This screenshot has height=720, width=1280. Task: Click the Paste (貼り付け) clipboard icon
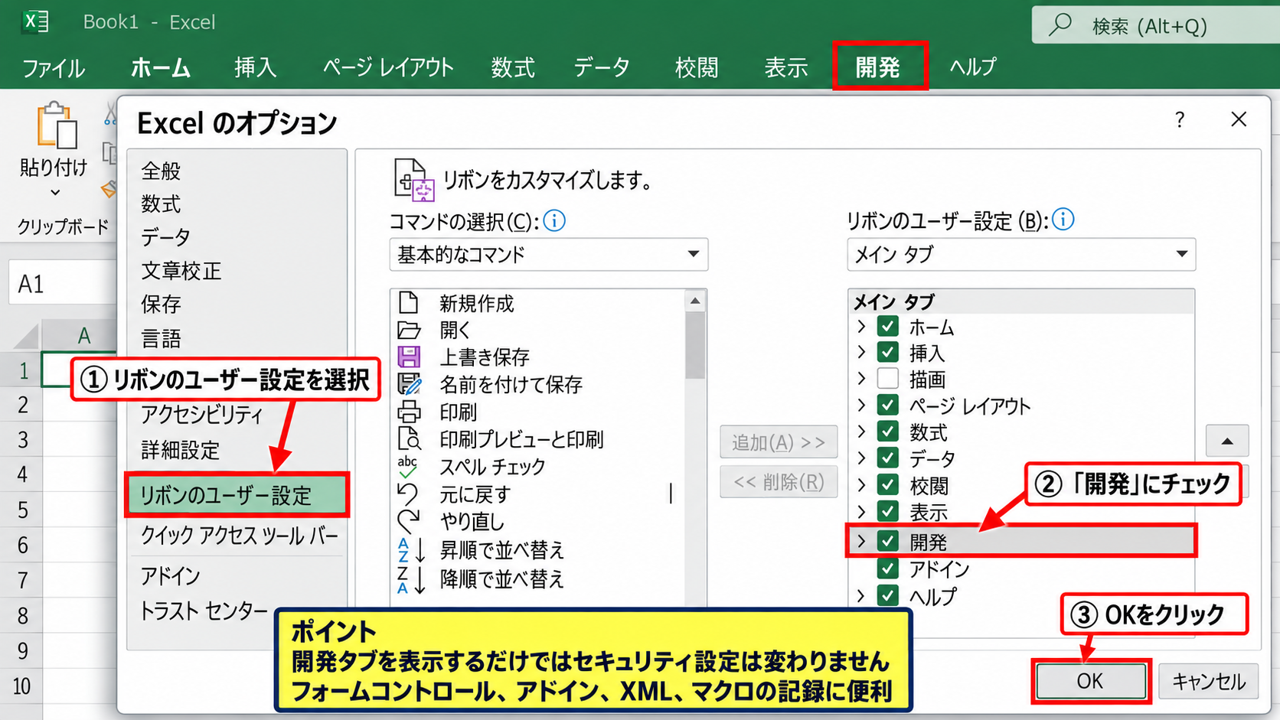click(x=57, y=125)
